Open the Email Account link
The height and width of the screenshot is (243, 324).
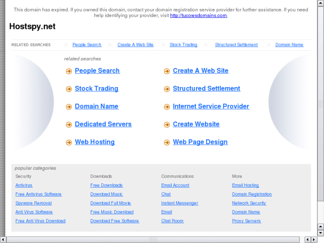pos(175,185)
